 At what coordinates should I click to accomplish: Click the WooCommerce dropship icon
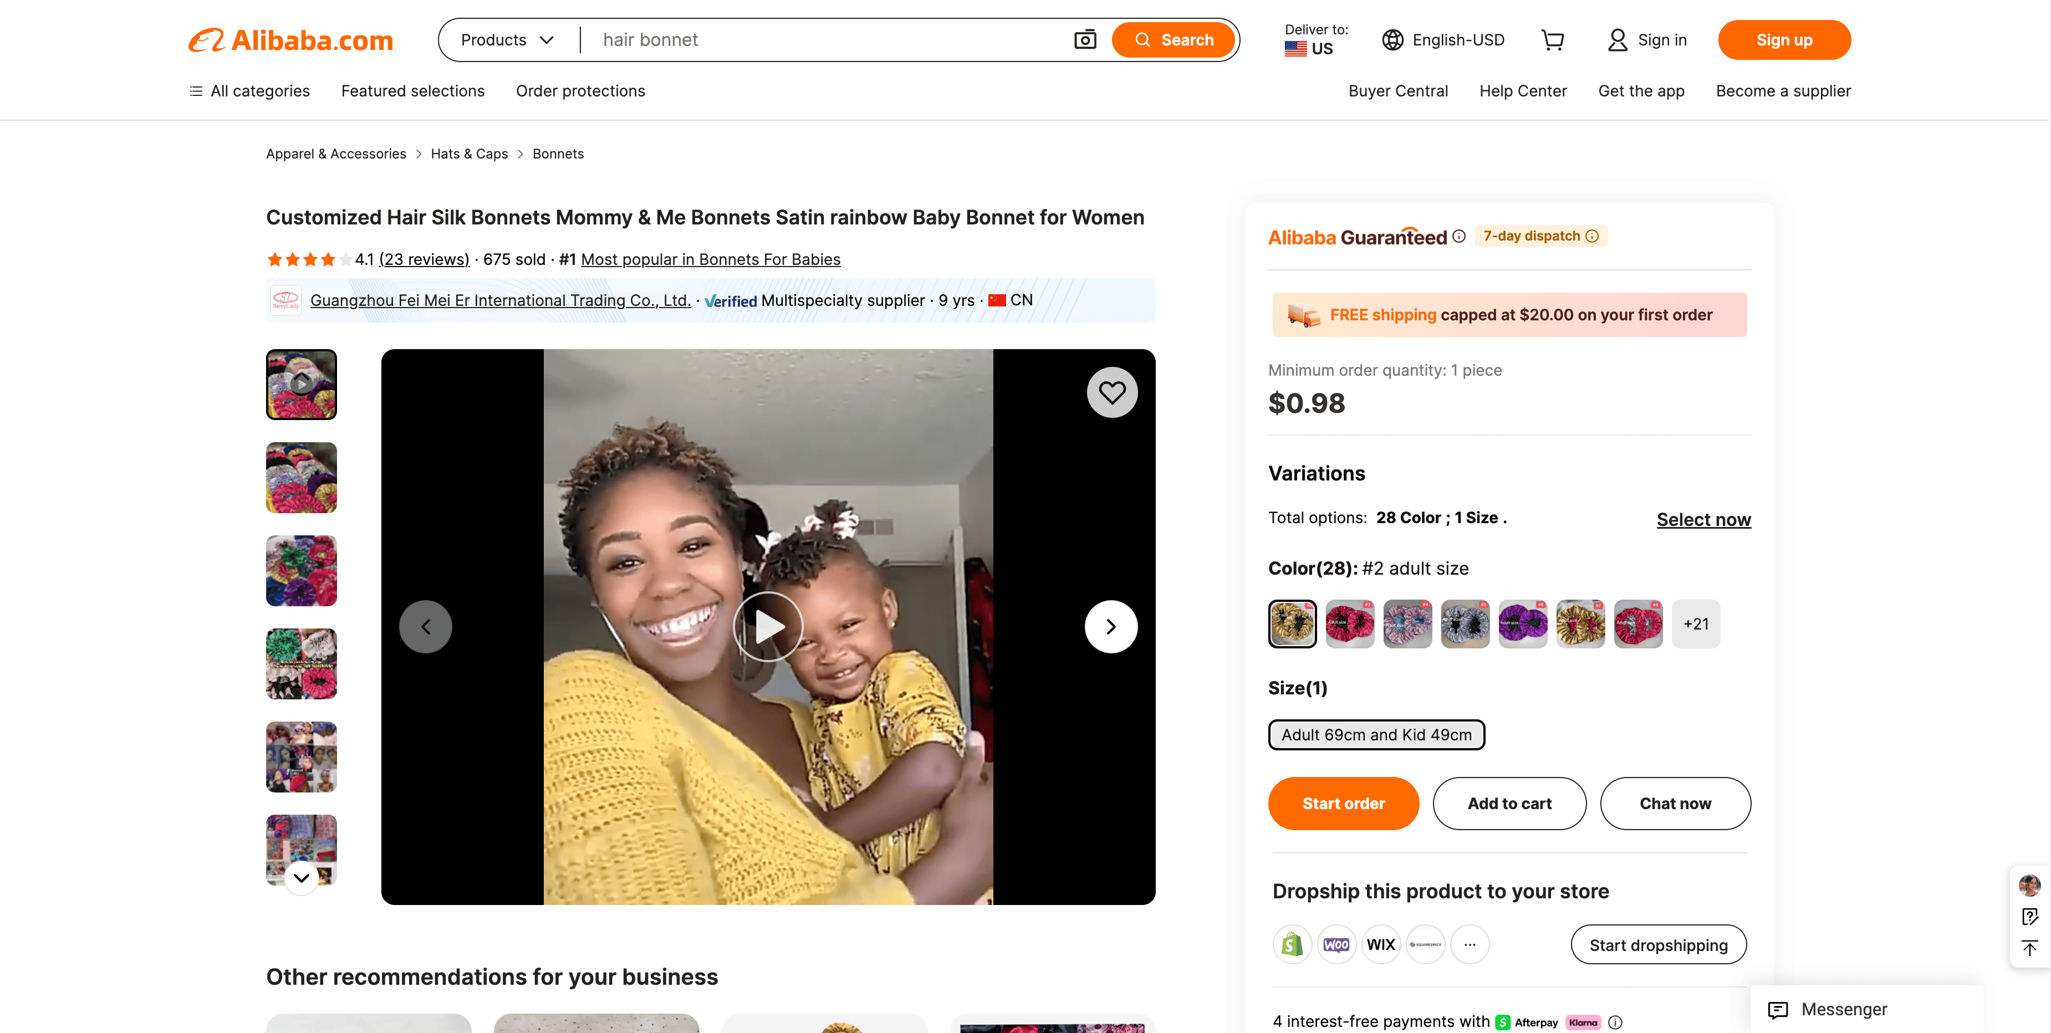[1336, 945]
